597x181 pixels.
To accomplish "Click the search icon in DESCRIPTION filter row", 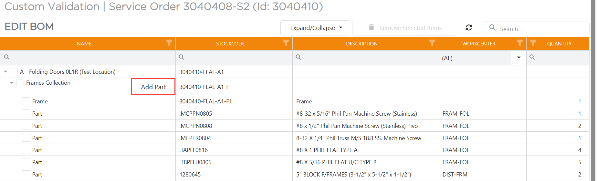I will 298,57.
